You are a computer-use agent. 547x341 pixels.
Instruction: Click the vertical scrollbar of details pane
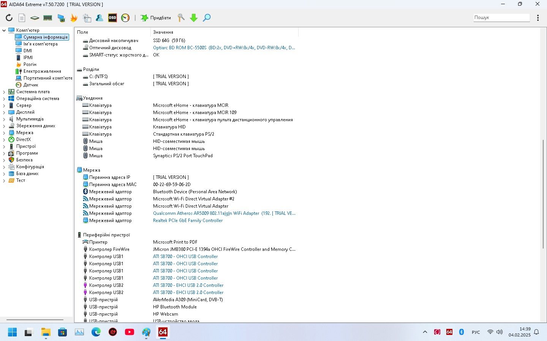543,194
